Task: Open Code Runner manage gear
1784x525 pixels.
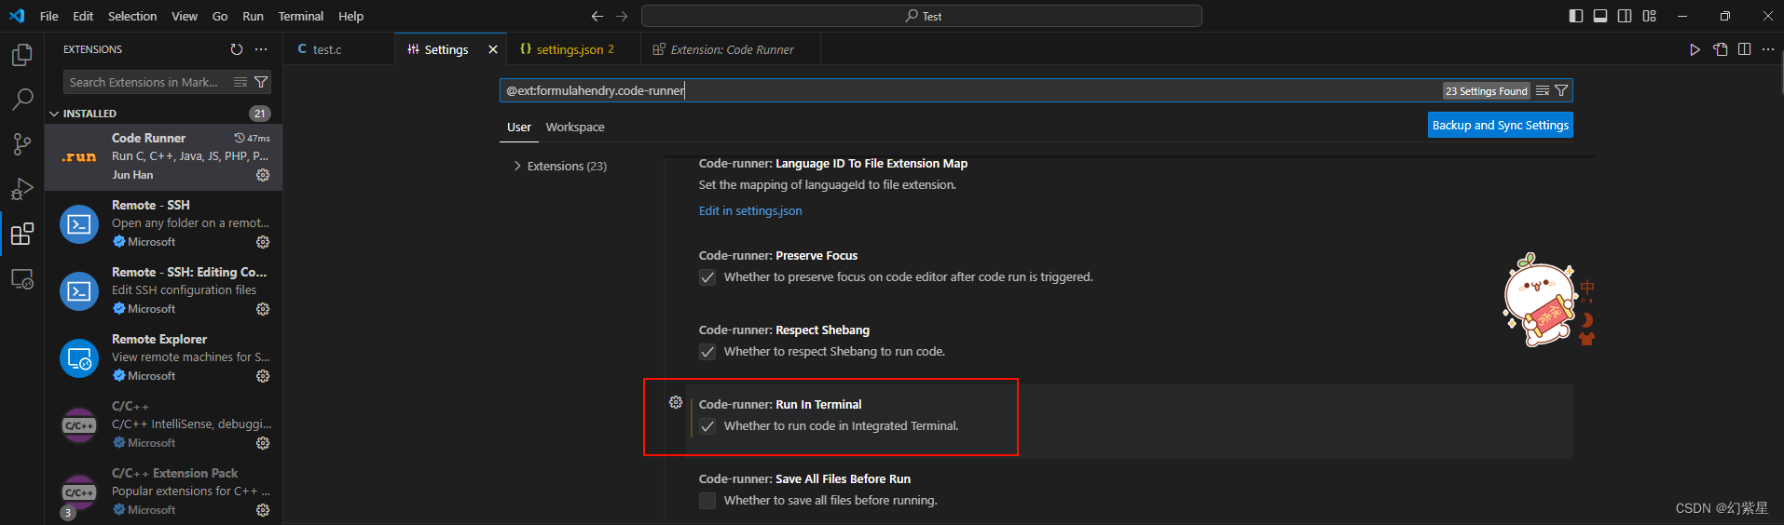Action: pyautogui.click(x=263, y=175)
